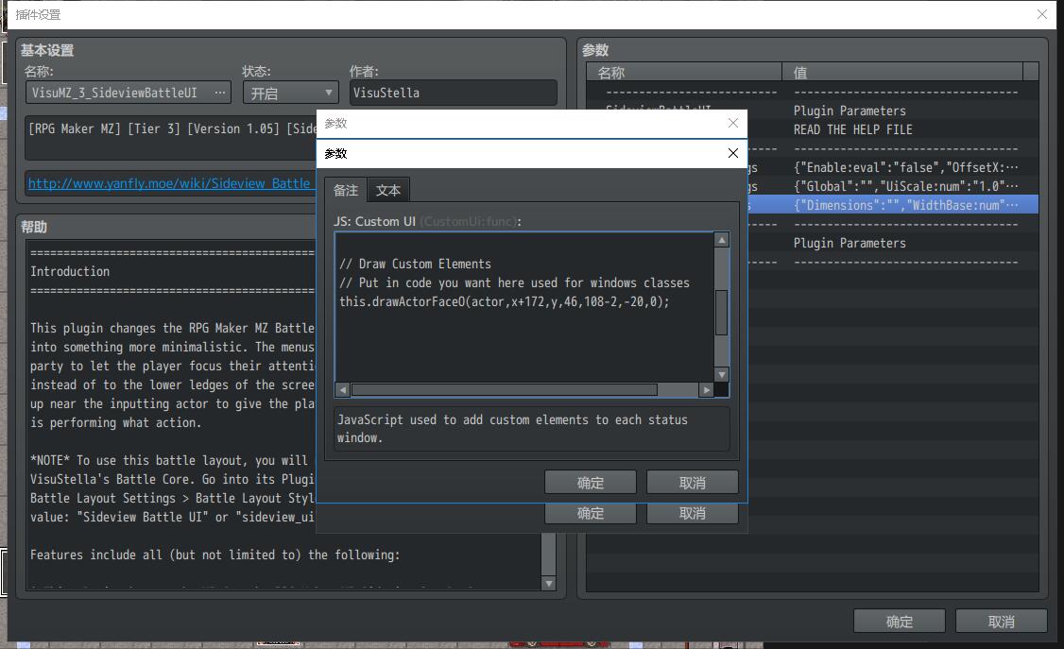Screen dimensions: 1064x649
Task: Click the code editor scroll left arrow
Action: [x=343, y=390]
